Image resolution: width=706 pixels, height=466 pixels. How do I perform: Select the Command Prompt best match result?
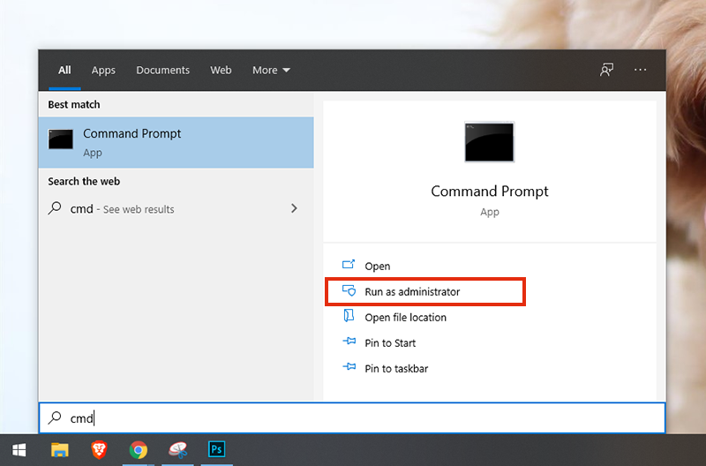click(x=176, y=143)
